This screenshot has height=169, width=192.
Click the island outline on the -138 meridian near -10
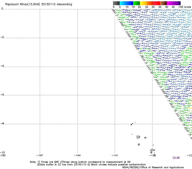153,150
